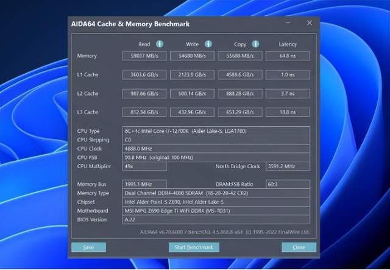Click the L3 Cache Copy value box
390x270 pixels.
coord(240,112)
